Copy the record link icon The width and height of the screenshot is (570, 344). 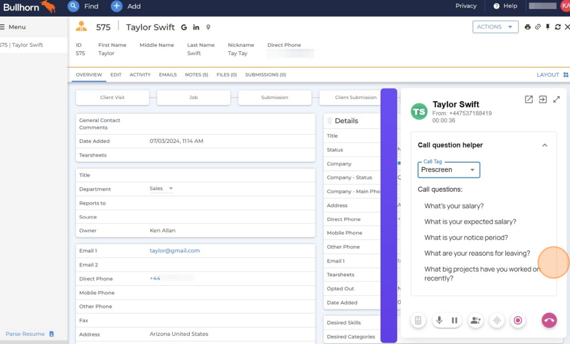(538, 27)
